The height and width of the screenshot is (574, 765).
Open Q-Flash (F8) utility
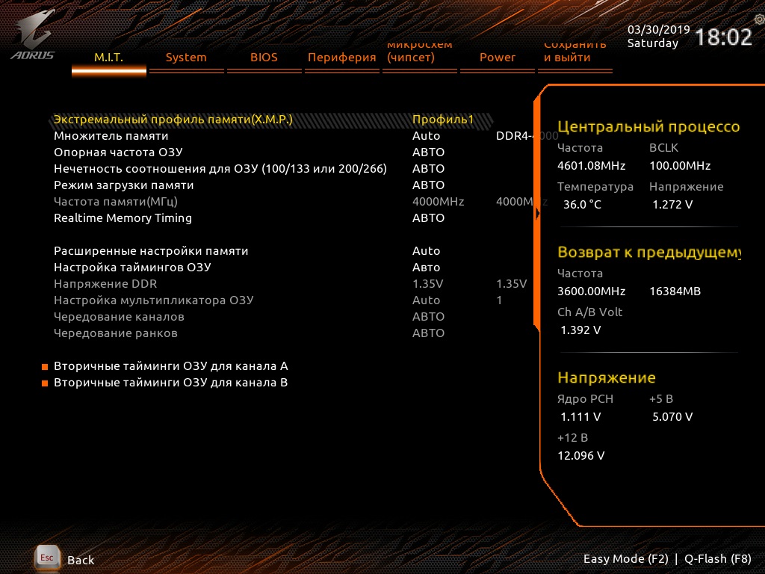click(718, 559)
